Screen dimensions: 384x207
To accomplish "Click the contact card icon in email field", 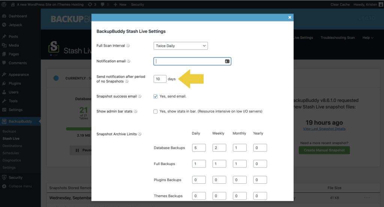I will pos(227,61).
